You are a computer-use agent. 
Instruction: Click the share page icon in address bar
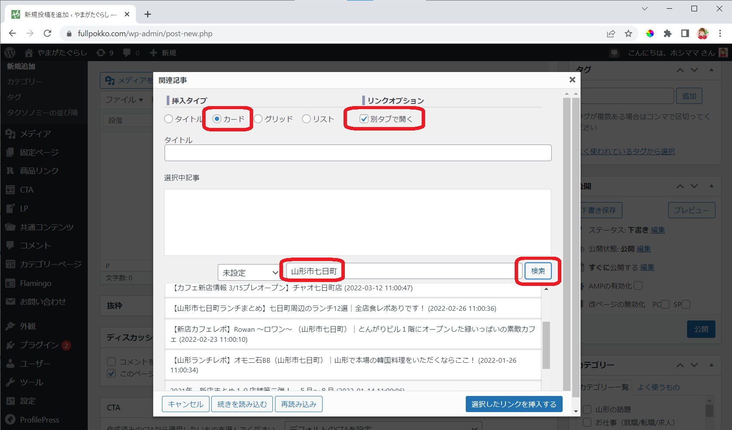point(611,34)
